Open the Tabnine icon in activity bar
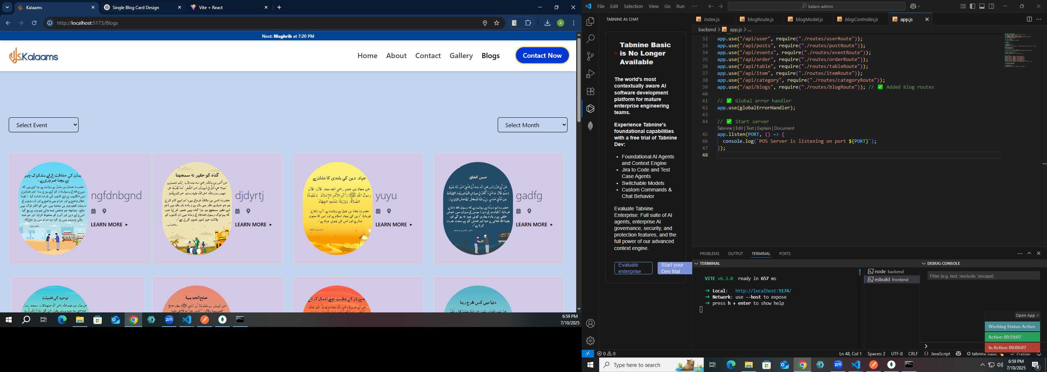Screen dimensions: 1047x372 (x=590, y=108)
